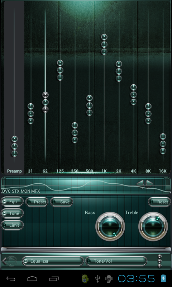Open the Preset list
The height and width of the screenshot is (287, 172).
(37, 202)
